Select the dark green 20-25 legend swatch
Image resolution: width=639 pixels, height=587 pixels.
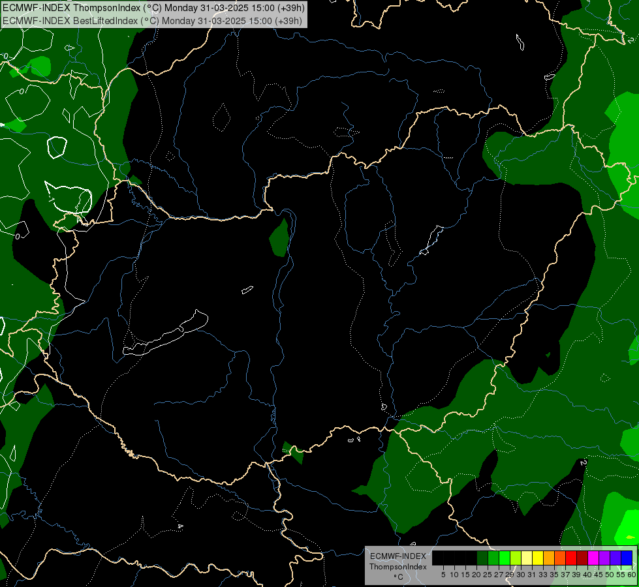[482, 558]
